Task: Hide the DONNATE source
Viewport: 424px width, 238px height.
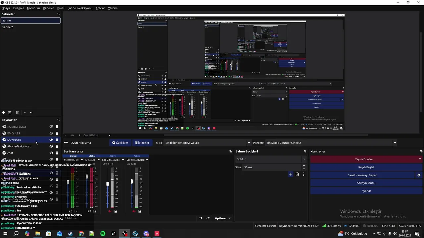Action: tap(51, 140)
